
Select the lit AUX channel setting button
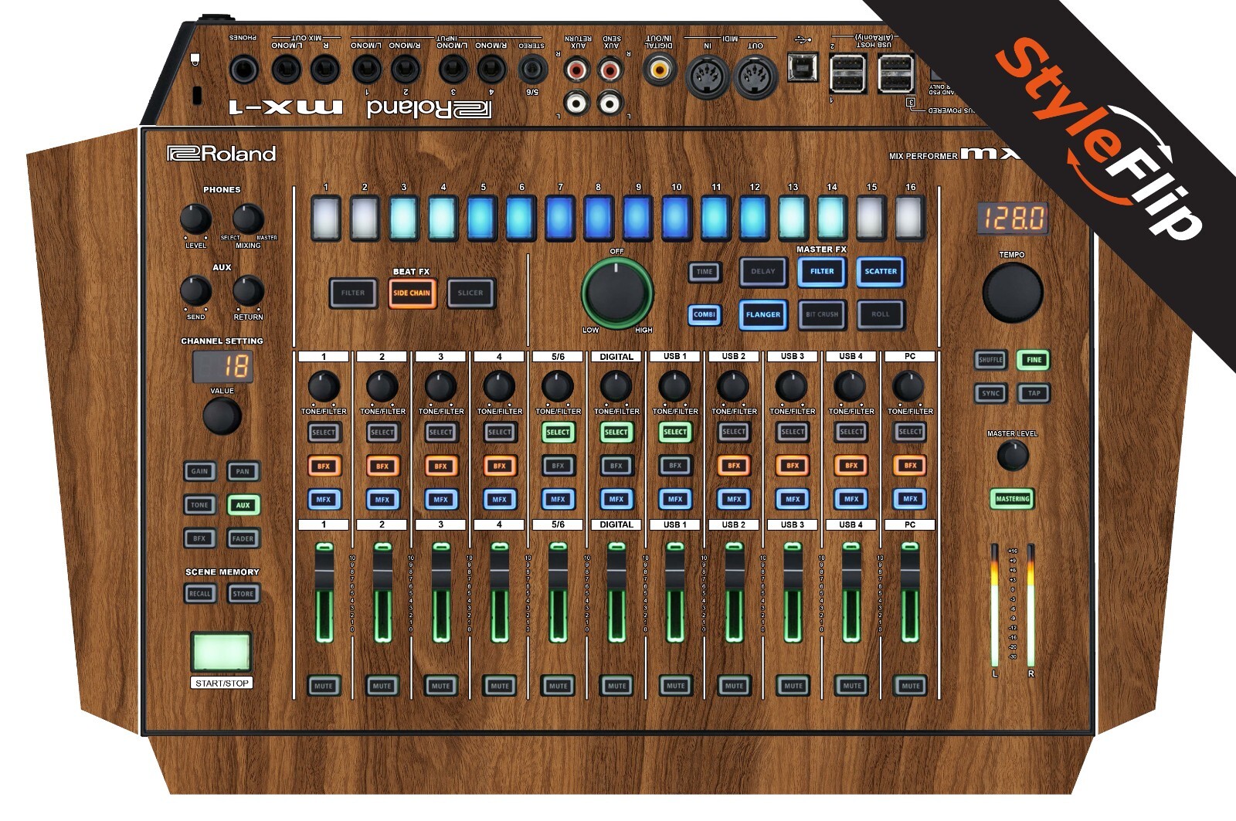243,505
